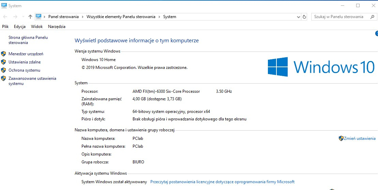Open the recent locations dropdown arrow

point(23,17)
